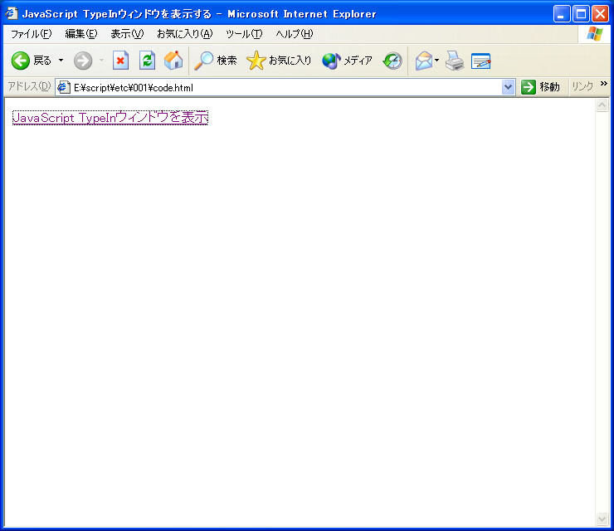Screen dimensions: 614x531
Task: Open the メディア media pane
Action: tap(347, 61)
